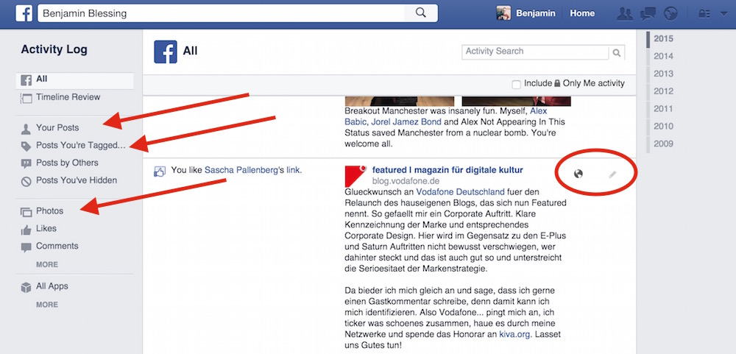Open friend requests icon in top bar
The image size is (736, 354).
point(624,13)
